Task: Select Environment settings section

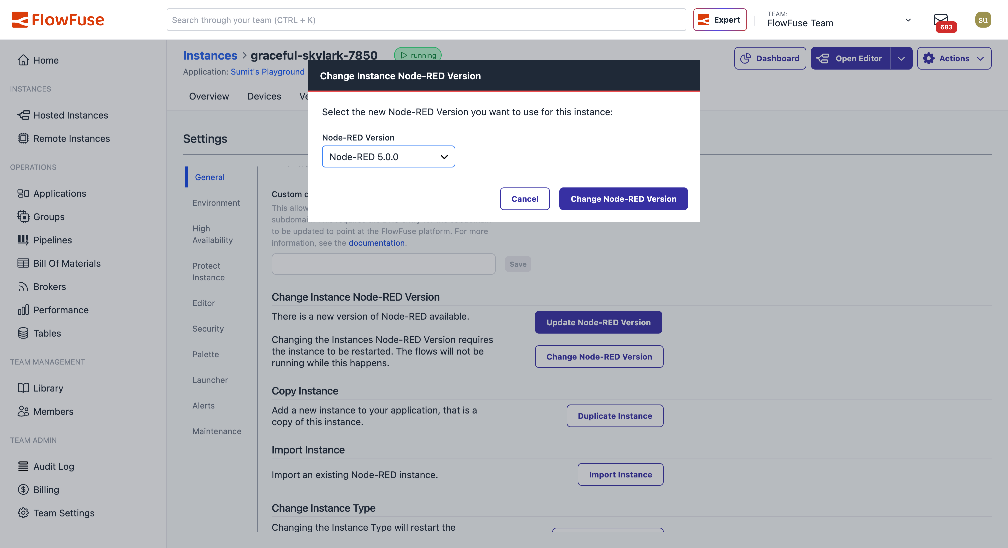Action: point(216,203)
